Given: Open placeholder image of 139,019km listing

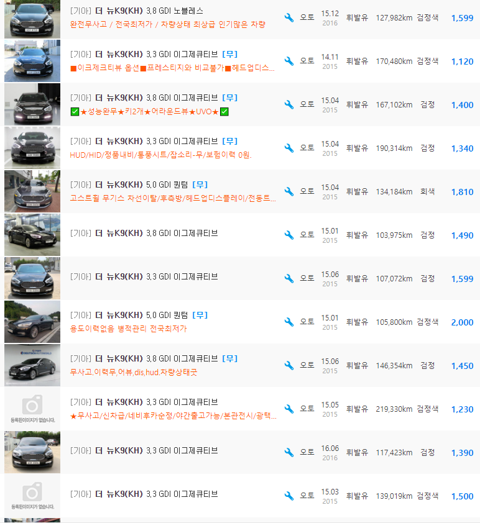Looking at the screenshot, I should point(32,496).
